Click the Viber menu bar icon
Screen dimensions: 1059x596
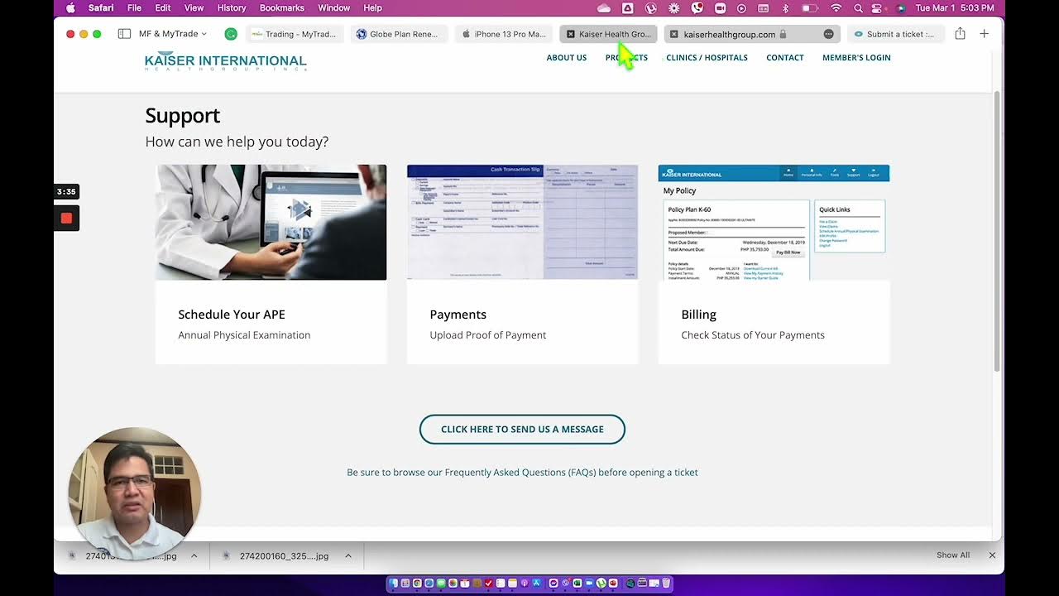697,8
